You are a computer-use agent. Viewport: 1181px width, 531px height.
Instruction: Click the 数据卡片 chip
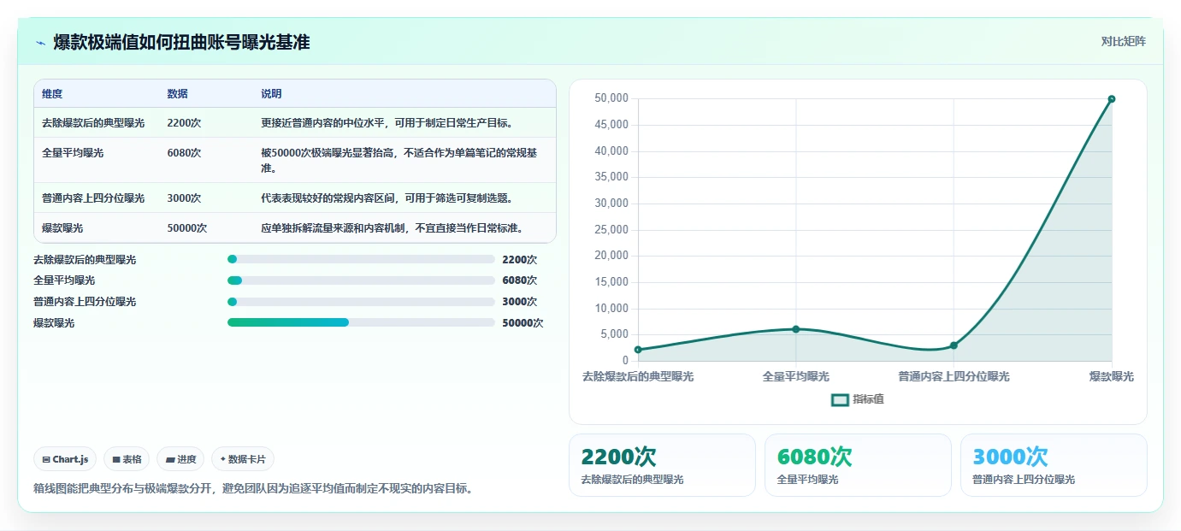tap(243, 459)
